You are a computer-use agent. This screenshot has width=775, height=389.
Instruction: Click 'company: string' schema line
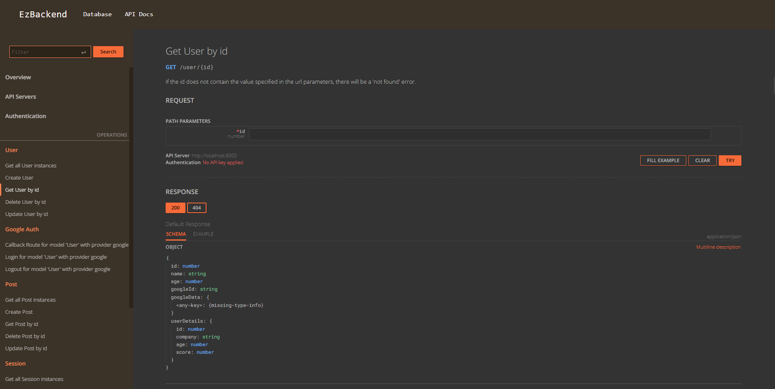coord(198,337)
